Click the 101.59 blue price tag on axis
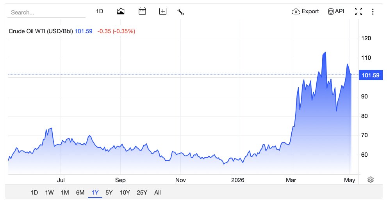This screenshot has height=202, width=387. 371,75
